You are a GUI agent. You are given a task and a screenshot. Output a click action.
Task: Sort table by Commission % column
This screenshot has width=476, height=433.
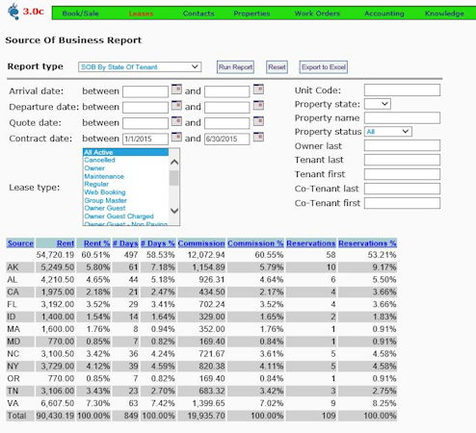[255, 243]
